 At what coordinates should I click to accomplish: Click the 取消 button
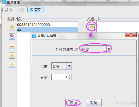pos(94,103)
